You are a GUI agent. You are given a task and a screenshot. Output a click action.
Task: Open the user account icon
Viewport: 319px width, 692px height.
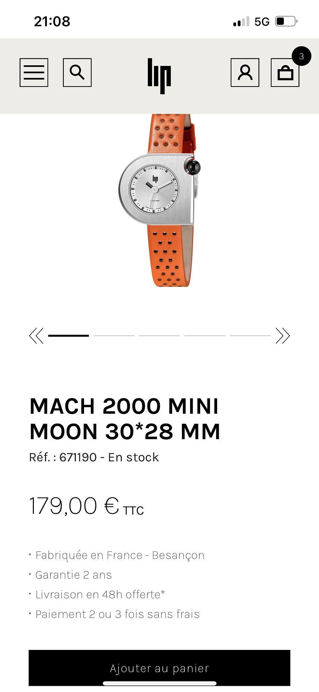pos(245,72)
